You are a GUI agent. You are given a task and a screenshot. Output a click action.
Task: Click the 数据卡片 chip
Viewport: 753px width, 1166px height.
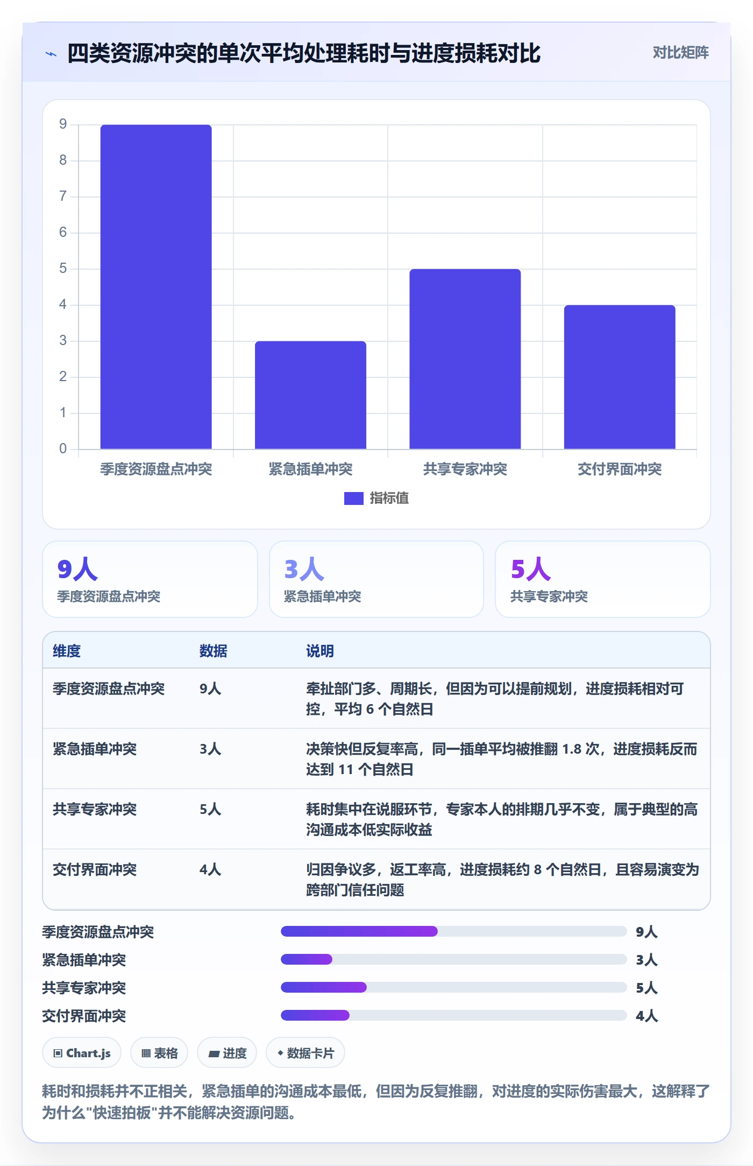coord(306,1053)
